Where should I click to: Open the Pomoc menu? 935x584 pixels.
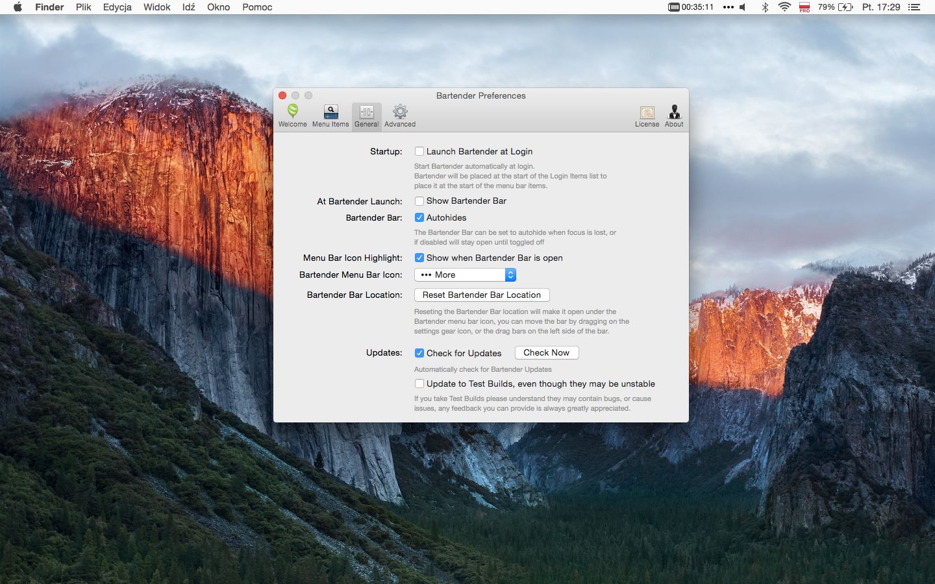pyautogui.click(x=257, y=7)
